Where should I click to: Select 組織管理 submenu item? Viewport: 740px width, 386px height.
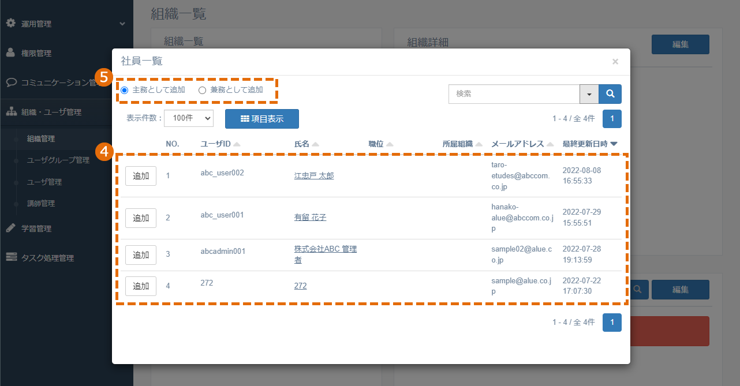tap(41, 138)
